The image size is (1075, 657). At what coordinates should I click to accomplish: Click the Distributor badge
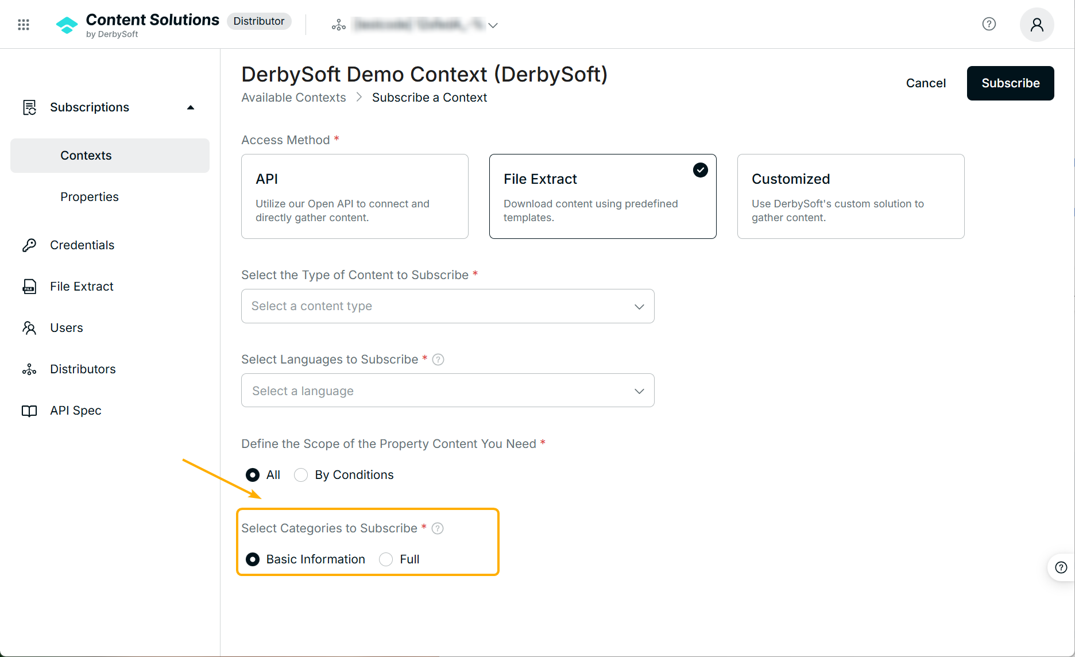(x=259, y=21)
